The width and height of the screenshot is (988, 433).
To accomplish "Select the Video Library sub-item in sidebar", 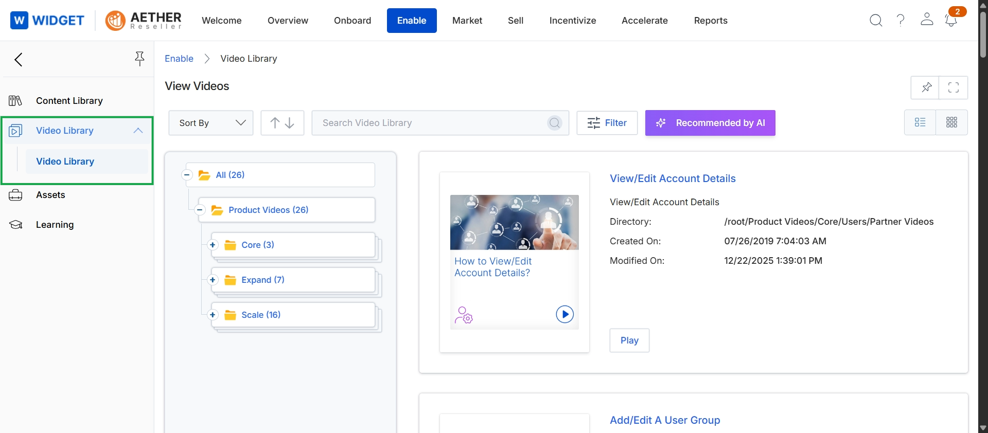I will (x=87, y=161).
